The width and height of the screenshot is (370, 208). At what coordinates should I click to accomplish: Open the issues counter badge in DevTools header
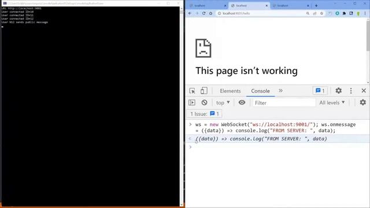[x=320, y=91]
